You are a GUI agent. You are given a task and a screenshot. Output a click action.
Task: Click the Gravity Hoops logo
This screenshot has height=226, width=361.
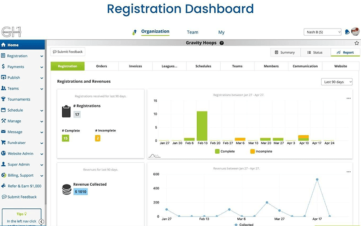click(12, 32)
